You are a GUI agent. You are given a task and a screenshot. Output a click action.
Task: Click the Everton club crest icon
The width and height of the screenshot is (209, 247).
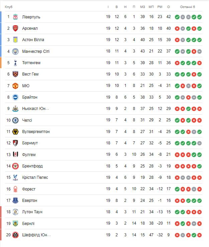coord(15,201)
